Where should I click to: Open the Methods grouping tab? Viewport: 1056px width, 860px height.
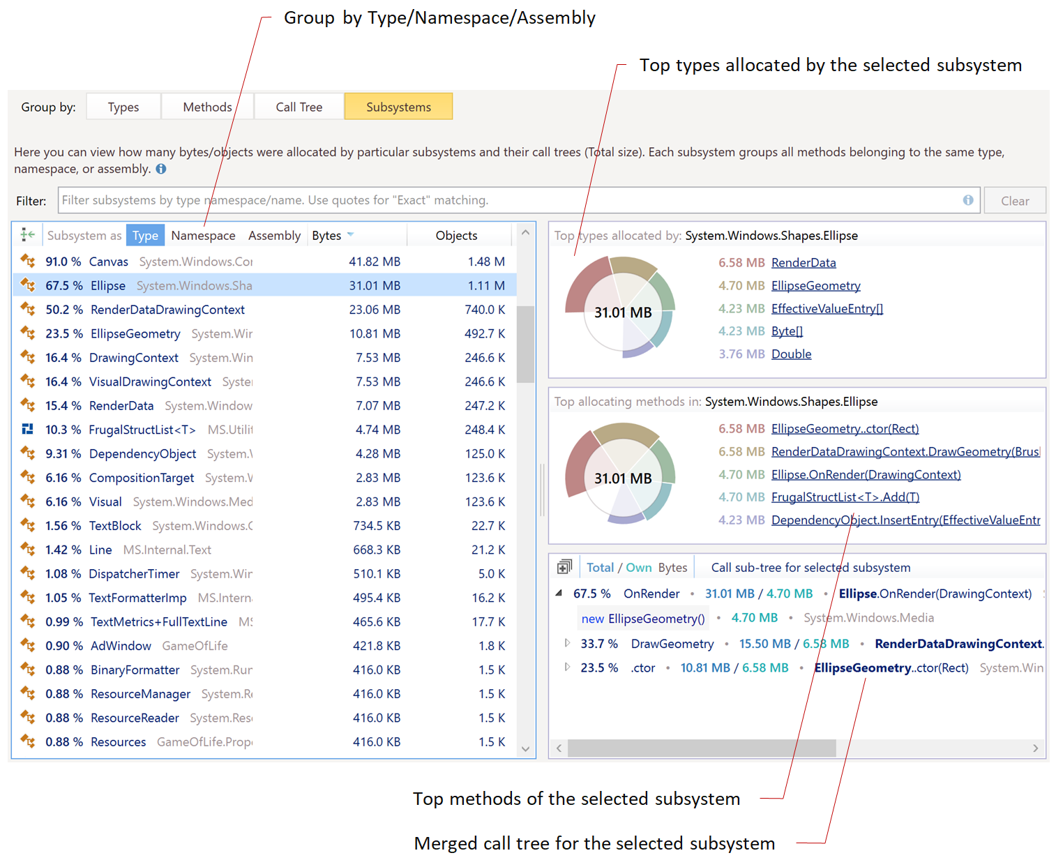click(207, 107)
